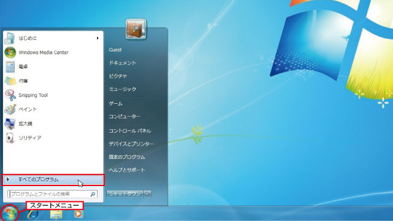
Task: Click the 付箋 label
Action: tap(23, 81)
